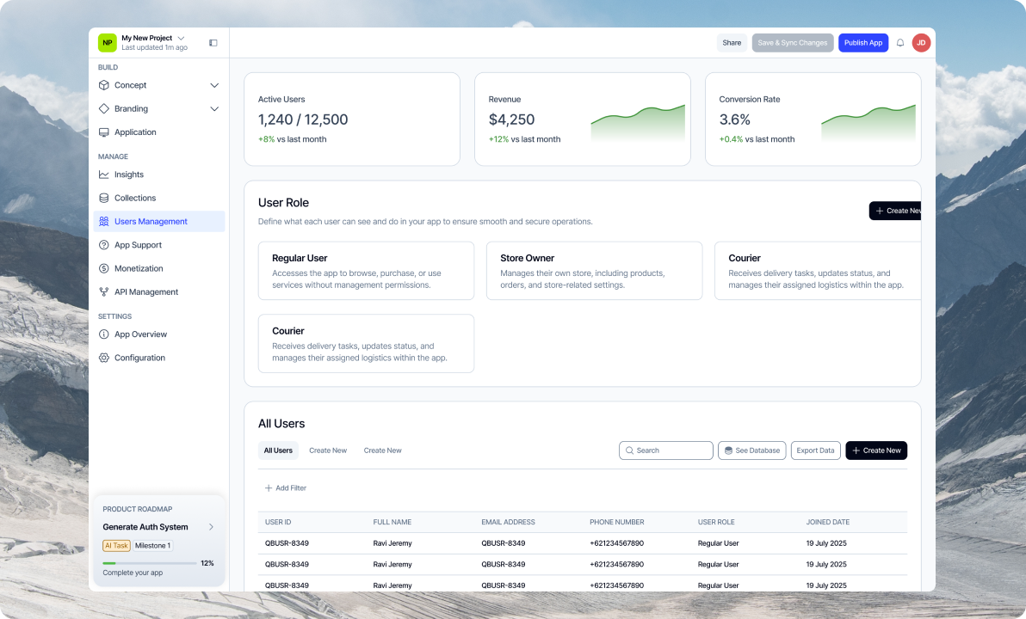Click the roadmap progress bar
The height and width of the screenshot is (619, 1026).
(x=149, y=563)
